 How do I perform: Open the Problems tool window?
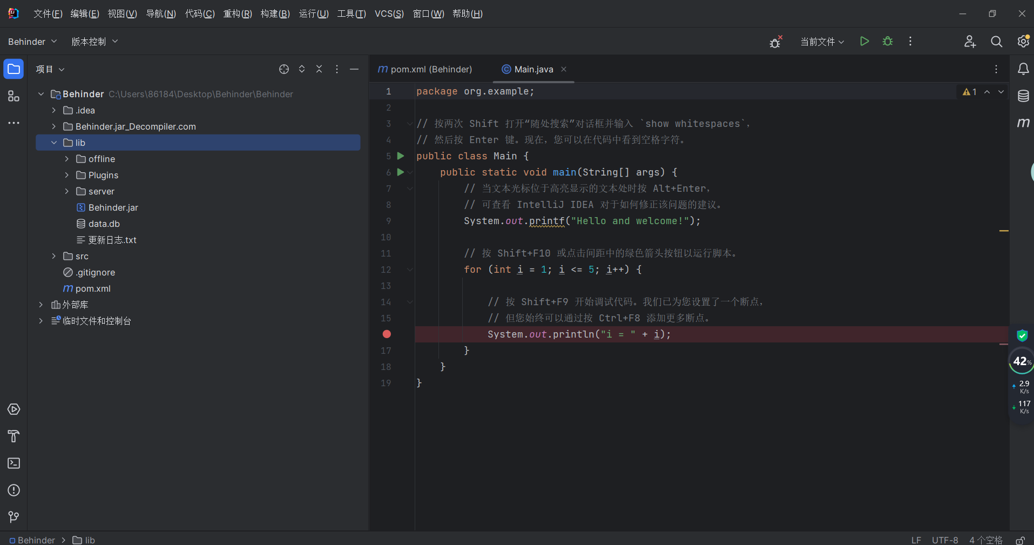pyautogui.click(x=13, y=490)
